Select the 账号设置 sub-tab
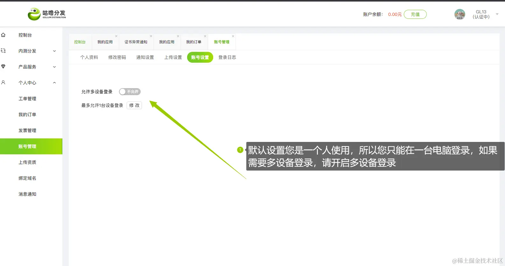The image size is (505, 266). point(200,57)
